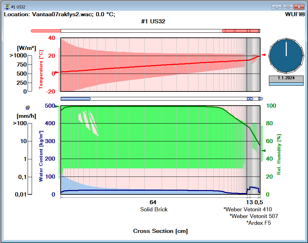Select the Ardex F5 layer label
Viewport: 308px width, 243px height.
[x=258, y=223]
